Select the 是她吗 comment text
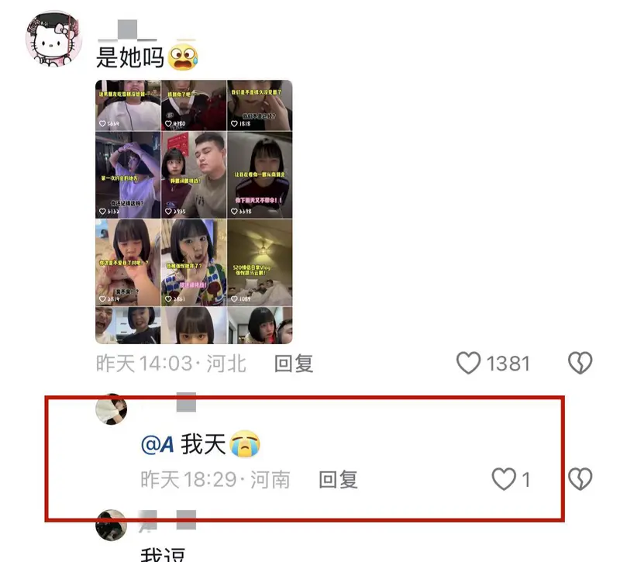620x562 pixels. click(130, 57)
